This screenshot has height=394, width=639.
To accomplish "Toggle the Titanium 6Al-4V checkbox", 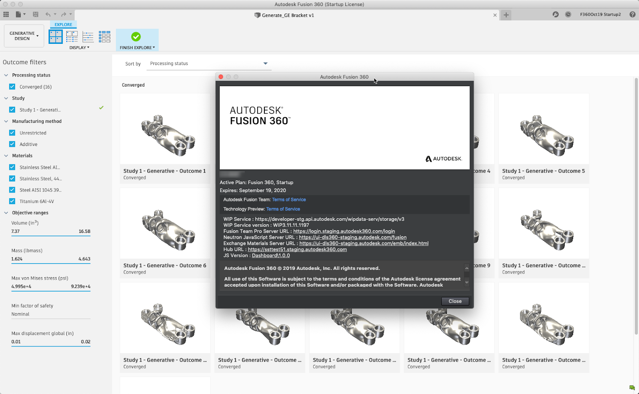I will click(x=12, y=201).
